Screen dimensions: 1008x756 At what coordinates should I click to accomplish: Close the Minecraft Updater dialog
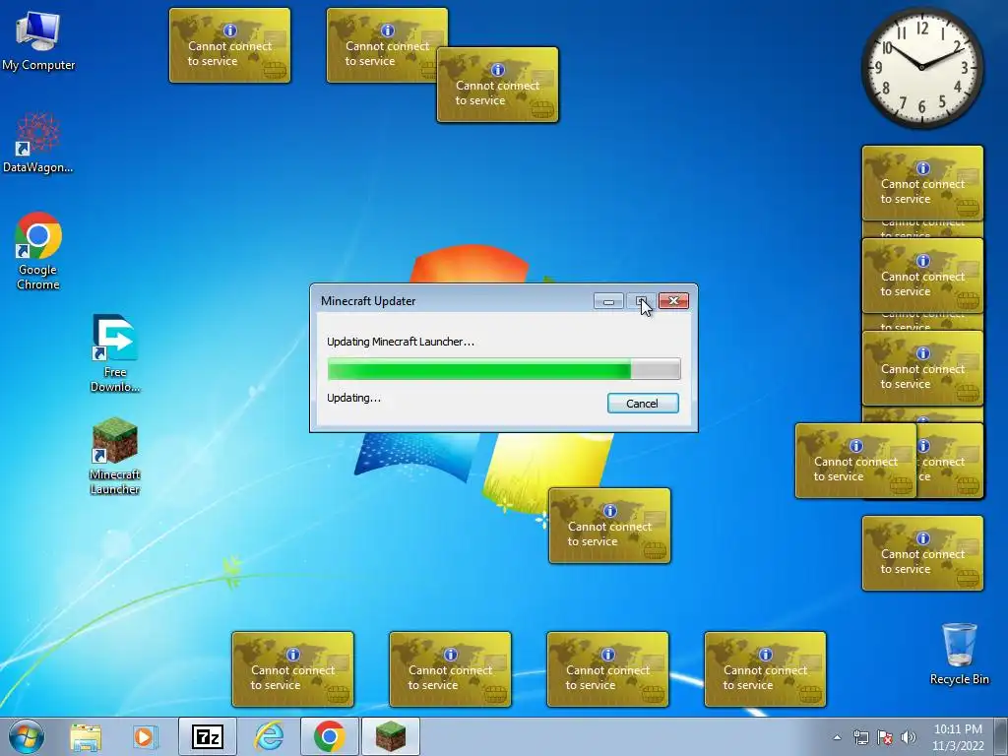click(673, 301)
